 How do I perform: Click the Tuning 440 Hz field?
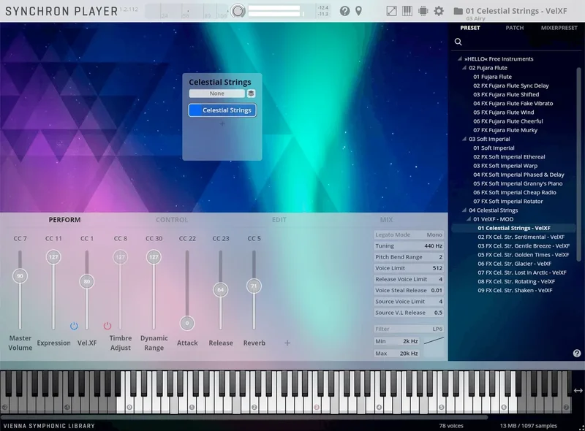(409, 245)
